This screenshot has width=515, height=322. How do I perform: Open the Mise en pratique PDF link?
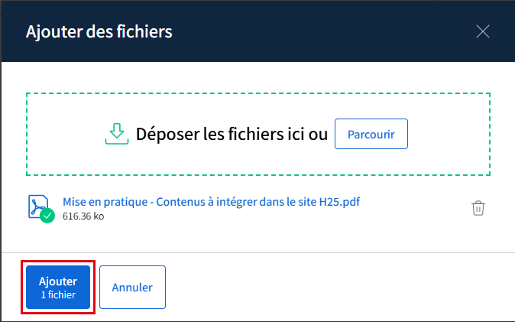click(211, 202)
